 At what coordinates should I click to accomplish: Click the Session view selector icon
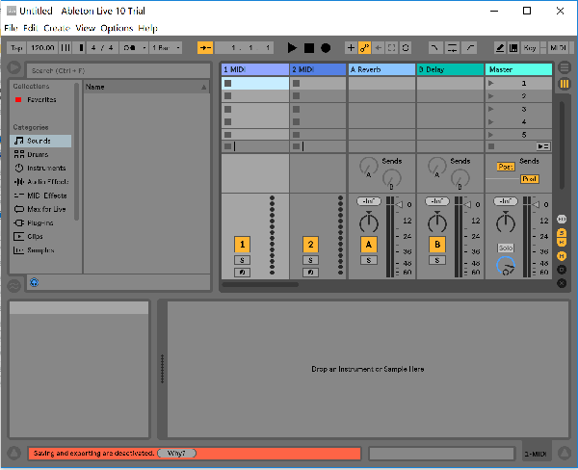[x=565, y=84]
